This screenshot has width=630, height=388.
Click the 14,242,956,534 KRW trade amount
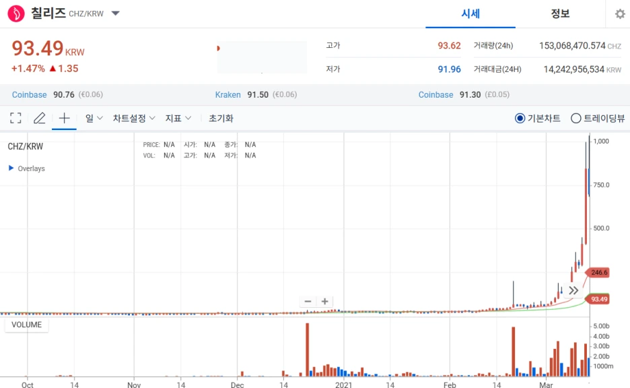click(573, 69)
